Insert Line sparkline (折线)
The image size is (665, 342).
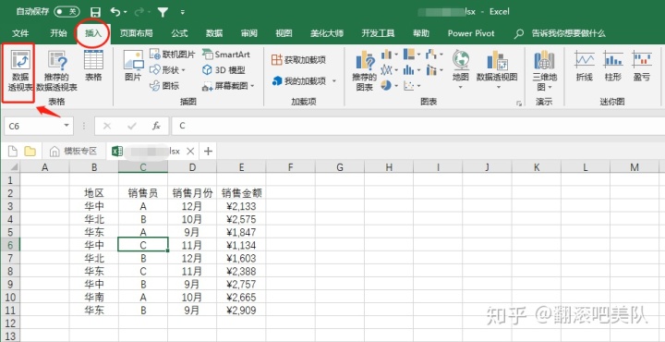[585, 66]
